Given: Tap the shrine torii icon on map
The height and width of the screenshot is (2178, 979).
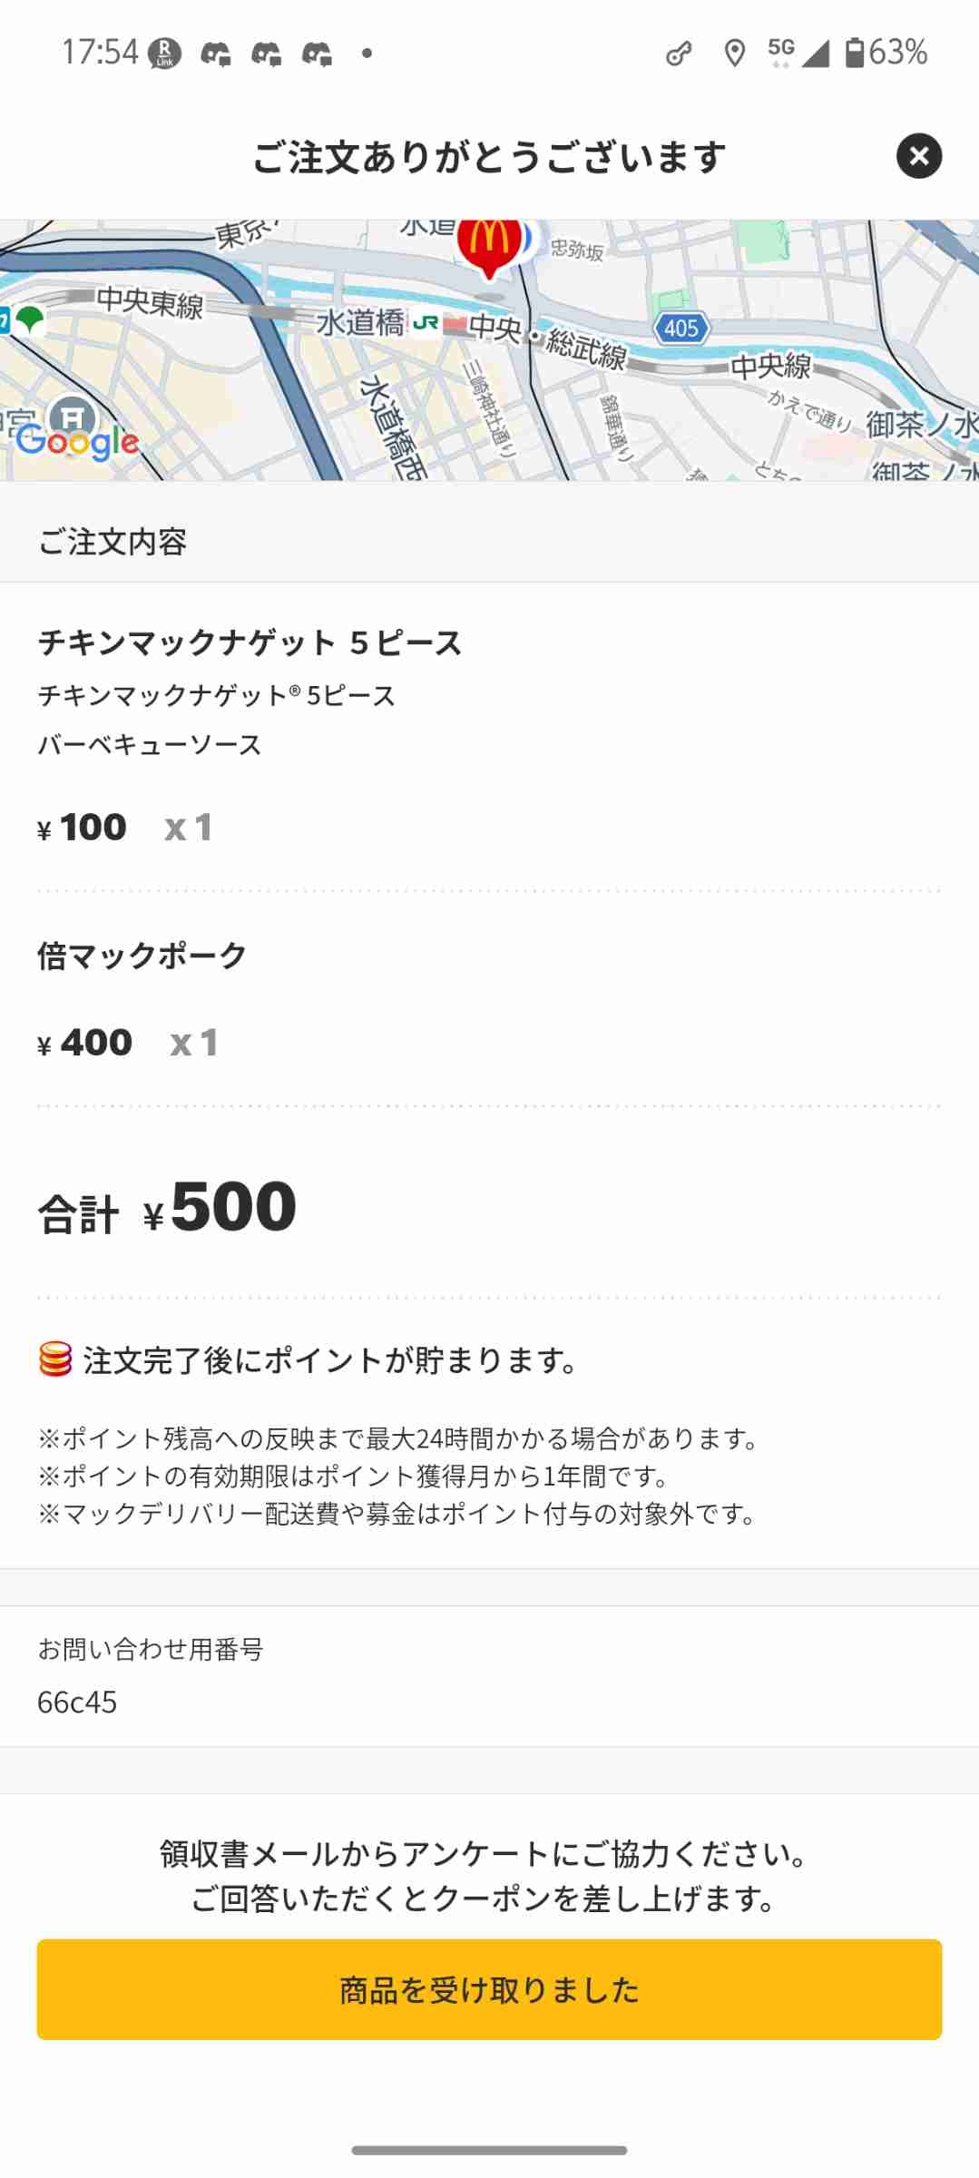Looking at the screenshot, I should click(72, 417).
